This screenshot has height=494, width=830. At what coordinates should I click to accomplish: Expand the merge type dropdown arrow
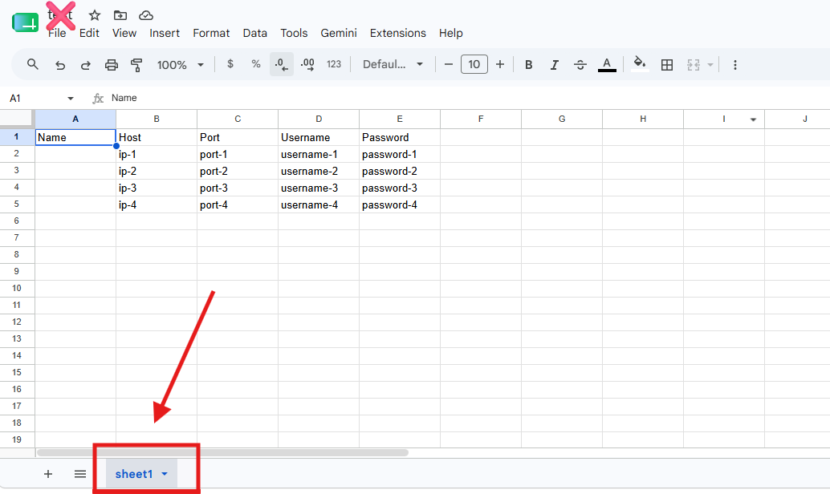point(710,65)
